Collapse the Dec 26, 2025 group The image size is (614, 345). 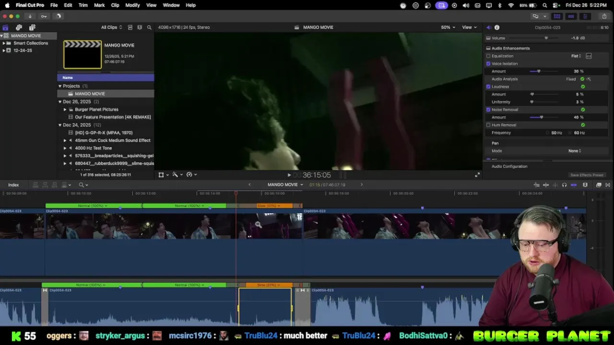60,102
